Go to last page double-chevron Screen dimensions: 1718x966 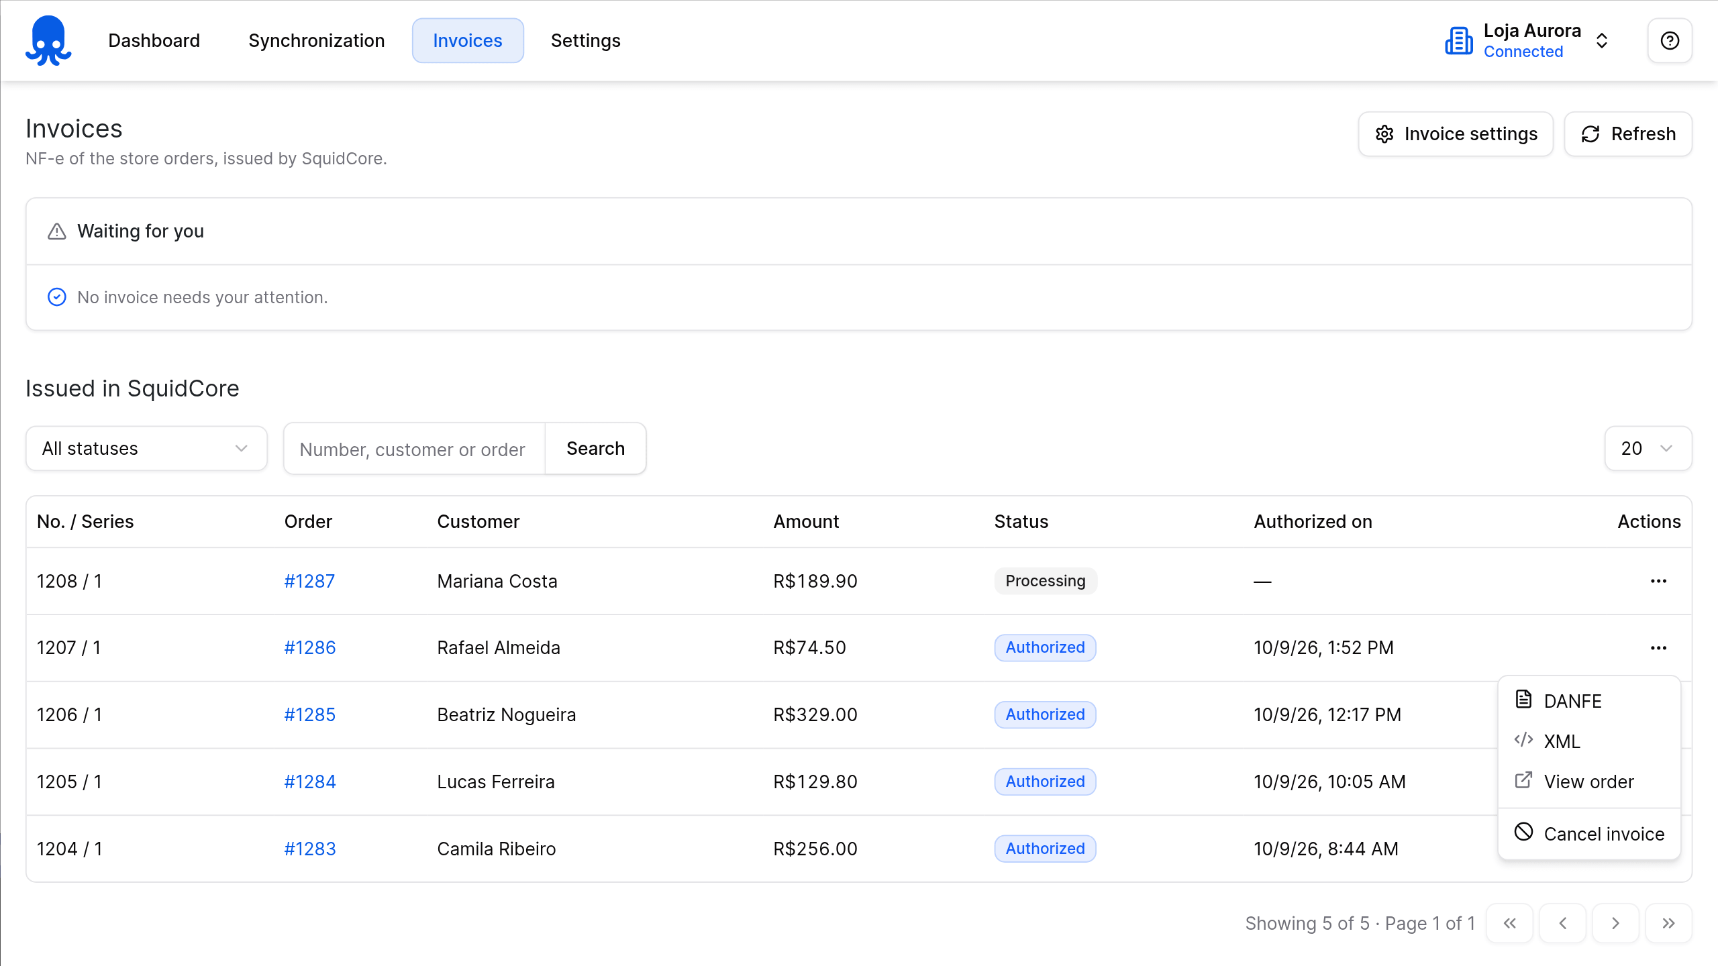coord(1669,923)
